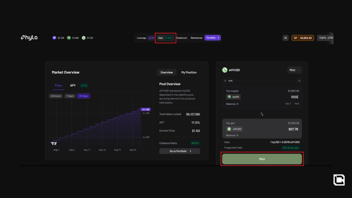Open slippage settings showing 0.1%
The width and height of the screenshot is (352, 198).
[229, 81]
